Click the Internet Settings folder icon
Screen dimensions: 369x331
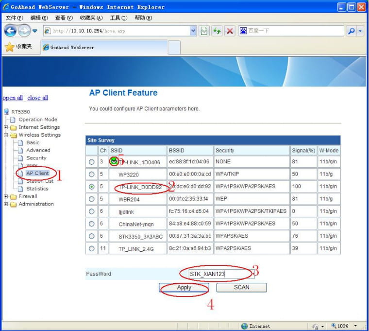[x=14, y=127]
